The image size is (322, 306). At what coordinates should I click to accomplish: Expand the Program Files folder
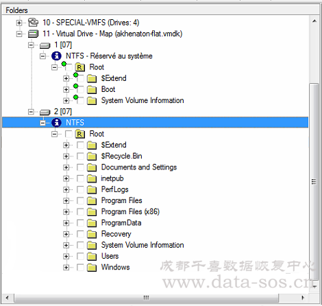(66, 200)
